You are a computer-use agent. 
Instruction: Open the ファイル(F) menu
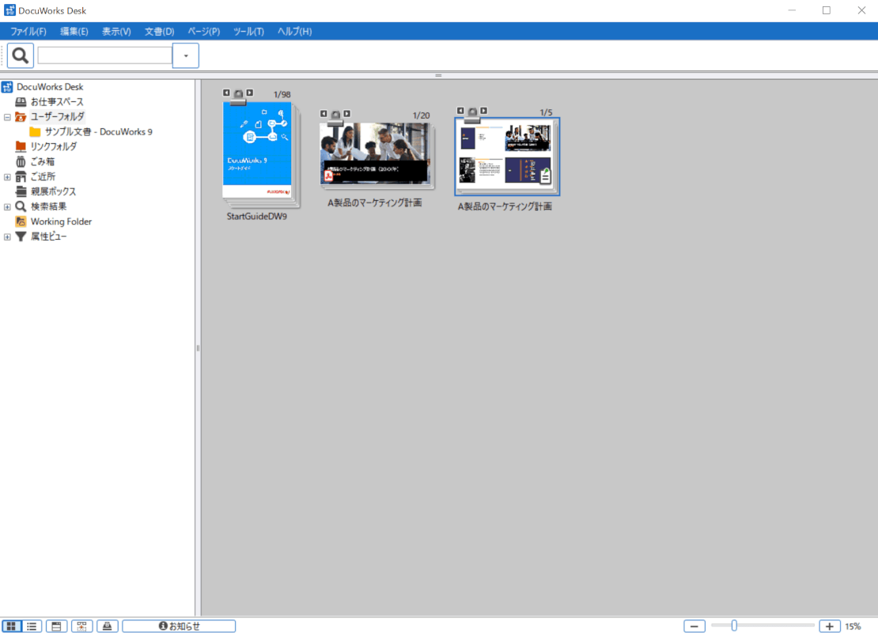[28, 31]
